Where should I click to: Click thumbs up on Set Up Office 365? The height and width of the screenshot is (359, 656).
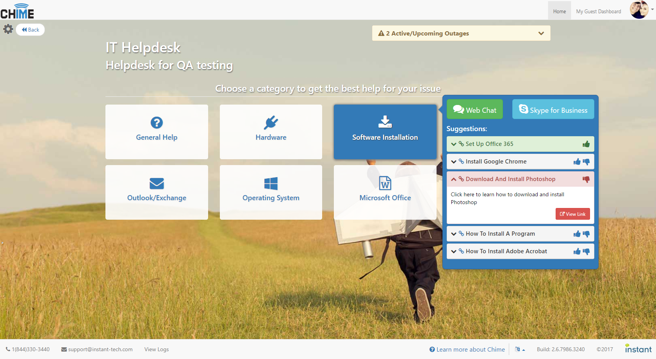(586, 144)
